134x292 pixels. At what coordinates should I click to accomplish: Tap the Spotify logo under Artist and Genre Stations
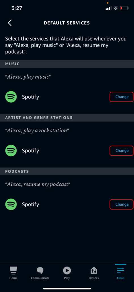pos(11,151)
